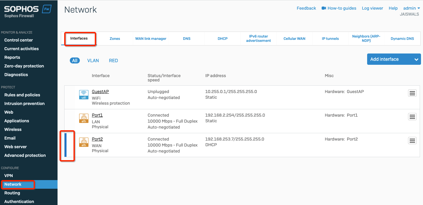Click the How-to guides video camera icon
423x205 pixels.
click(324, 8)
